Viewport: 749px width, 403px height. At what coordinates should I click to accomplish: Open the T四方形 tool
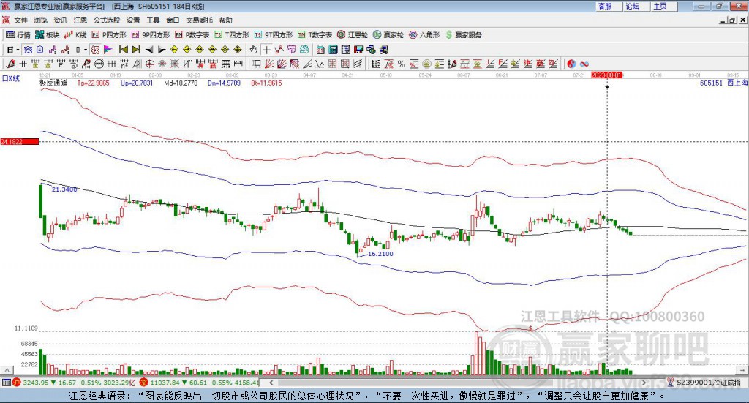pyautogui.click(x=232, y=35)
